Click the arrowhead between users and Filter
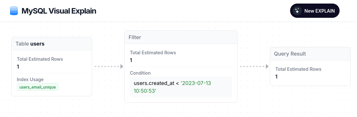Image resolution: width=357 pixels, height=117 pixels. pyautogui.click(x=122, y=67)
